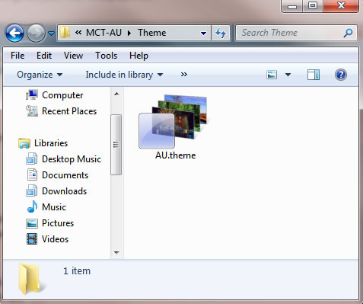Viewport: 363px width, 304px height.
Task: Click the navigation pane scrollbar thumb
Action: pyautogui.click(x=116, y=145)
